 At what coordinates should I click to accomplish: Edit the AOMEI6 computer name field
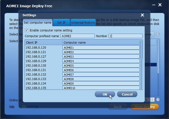101,70
